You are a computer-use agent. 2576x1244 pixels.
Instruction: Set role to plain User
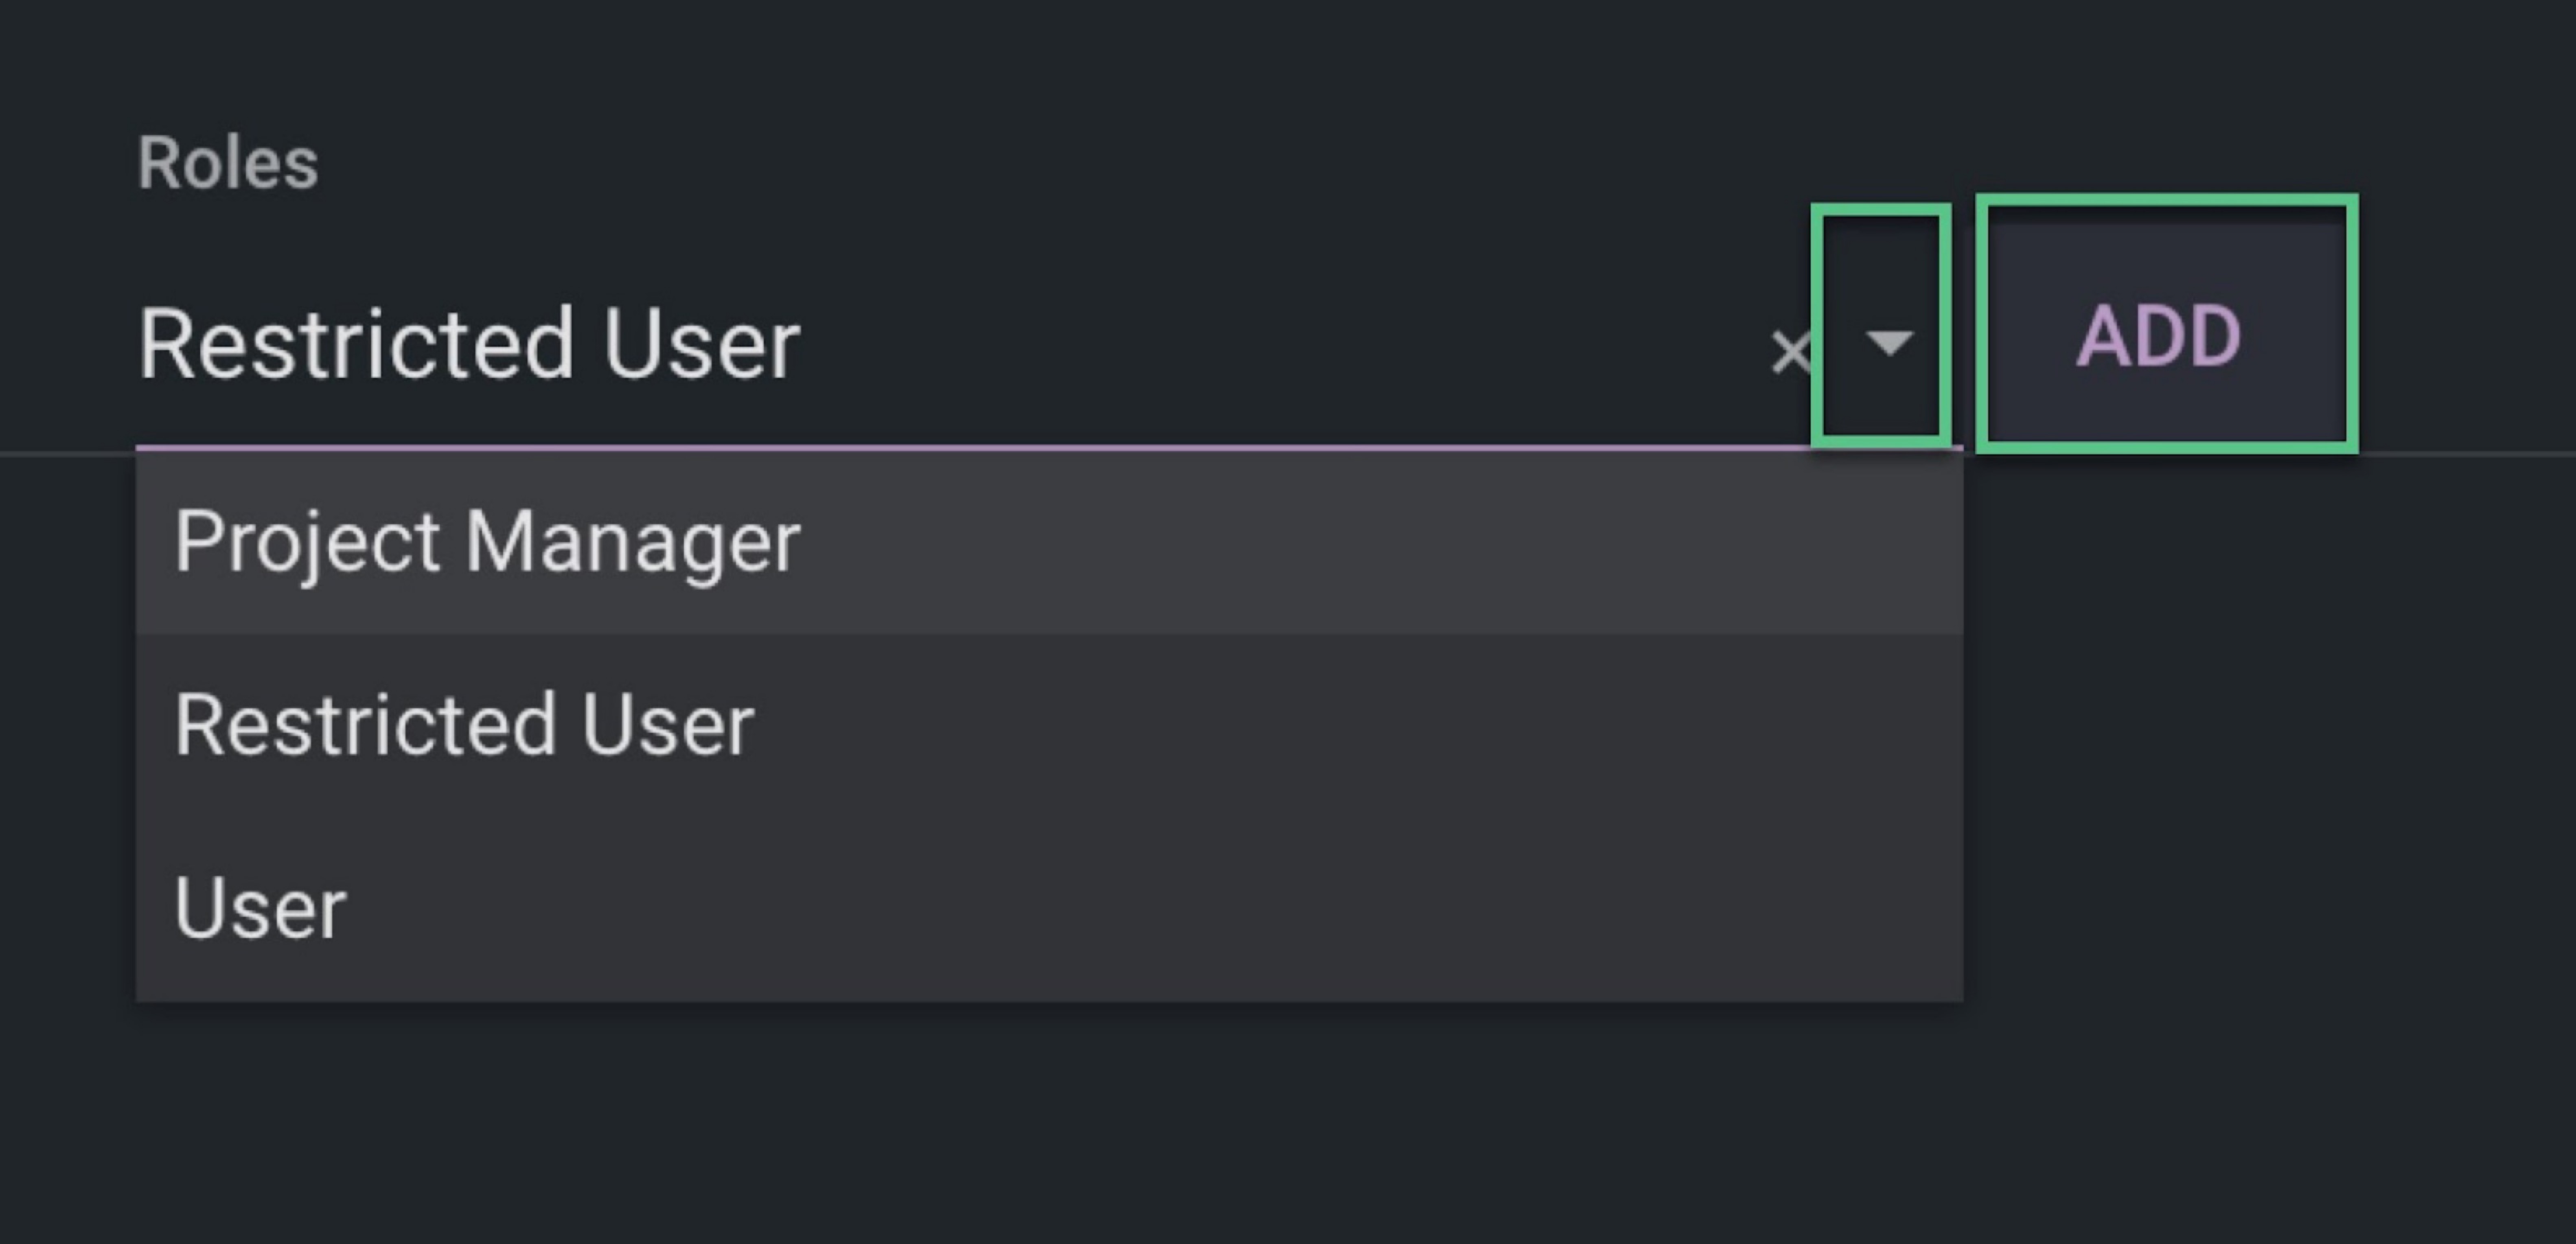click(260, 908)
